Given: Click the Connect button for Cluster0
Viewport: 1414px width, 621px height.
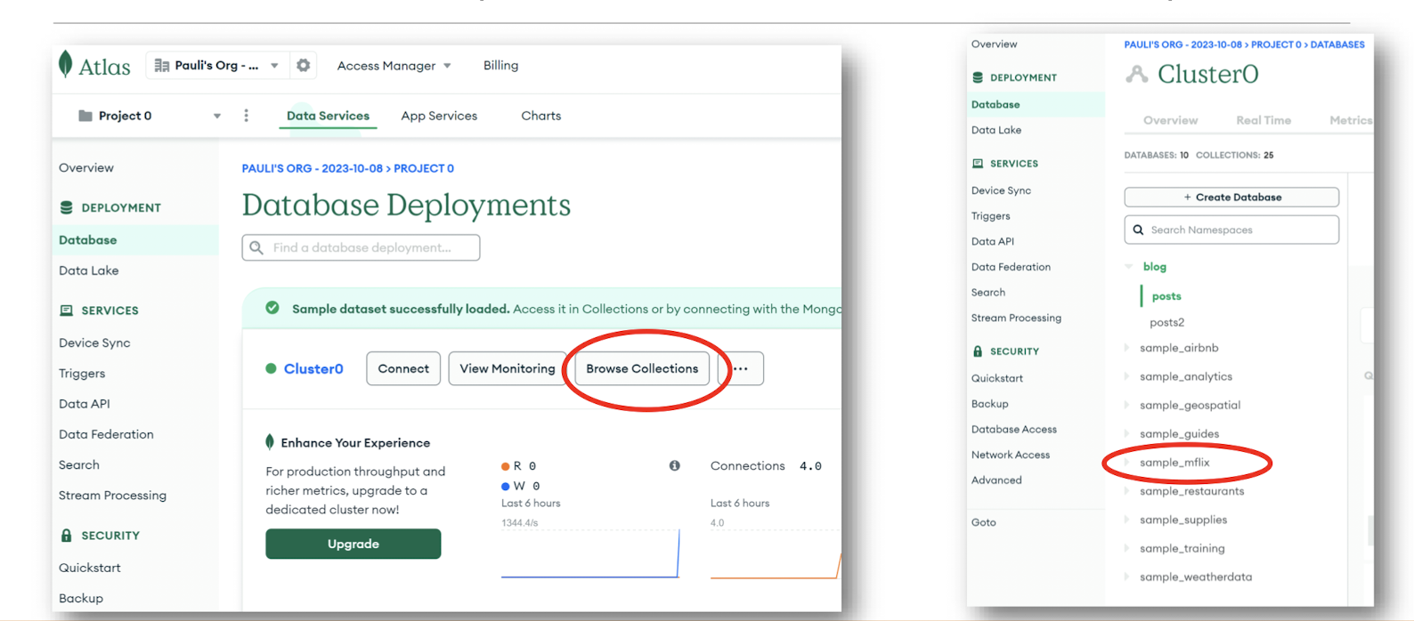Looking at the screenshot, I should click(x=403, y=368).
